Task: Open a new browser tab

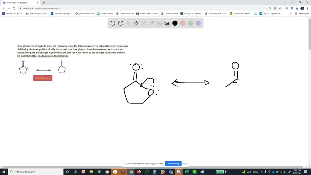Action: tap(44, 2)
